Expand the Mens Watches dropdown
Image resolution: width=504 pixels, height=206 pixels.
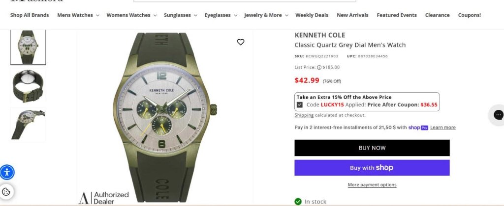(78, 15)
